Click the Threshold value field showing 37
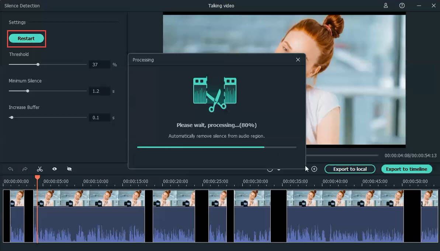Viewport: 440px width, 251px height. 99,64
